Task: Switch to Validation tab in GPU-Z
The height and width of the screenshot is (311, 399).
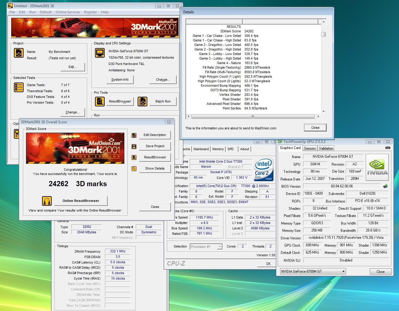Action: pyautogui.click(x=326, y=148)
